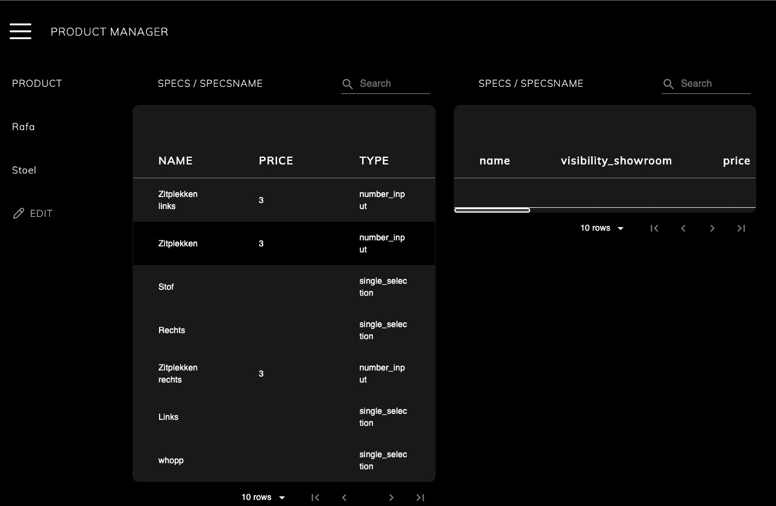Open the hamburger navigation menu
The image size is (776, 506).
click(20, 31)
